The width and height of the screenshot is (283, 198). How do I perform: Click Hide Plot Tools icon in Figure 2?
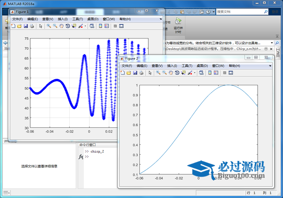coord(224,73)
